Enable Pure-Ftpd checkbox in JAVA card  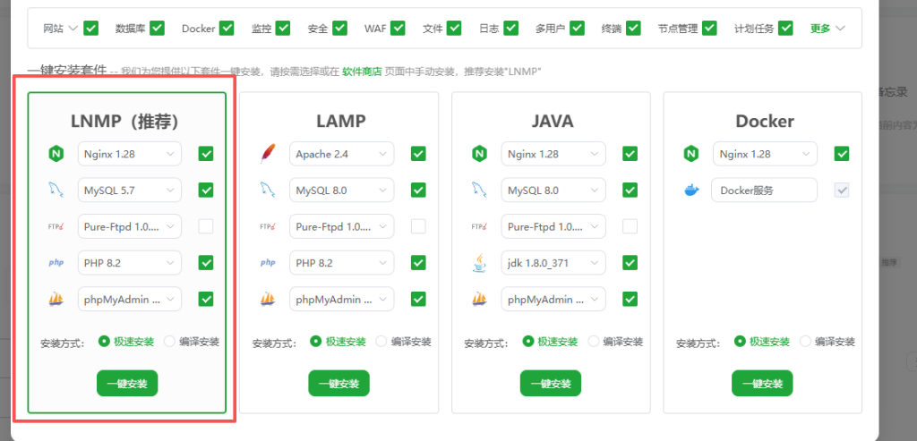[x=630, y=226]
